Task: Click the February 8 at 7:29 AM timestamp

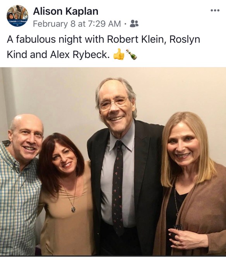Action: coord(77,24)
